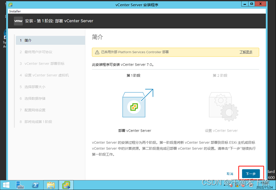The image size is (276, 190).
Task: Select step 6 选择数据存储
Action: (32, 98)
